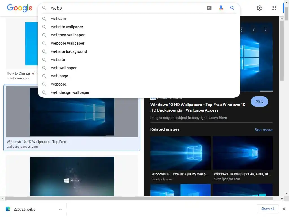Click the Visit button

[x=259, y=101]
